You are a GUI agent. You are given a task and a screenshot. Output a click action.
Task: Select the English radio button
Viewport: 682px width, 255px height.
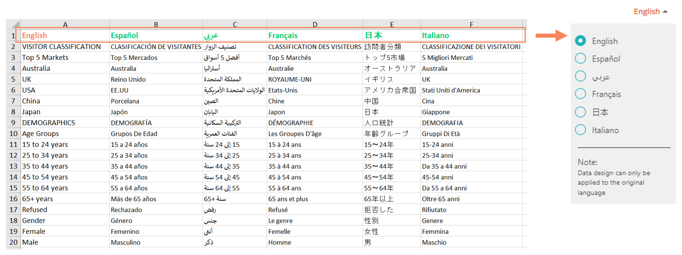(580, 41)
